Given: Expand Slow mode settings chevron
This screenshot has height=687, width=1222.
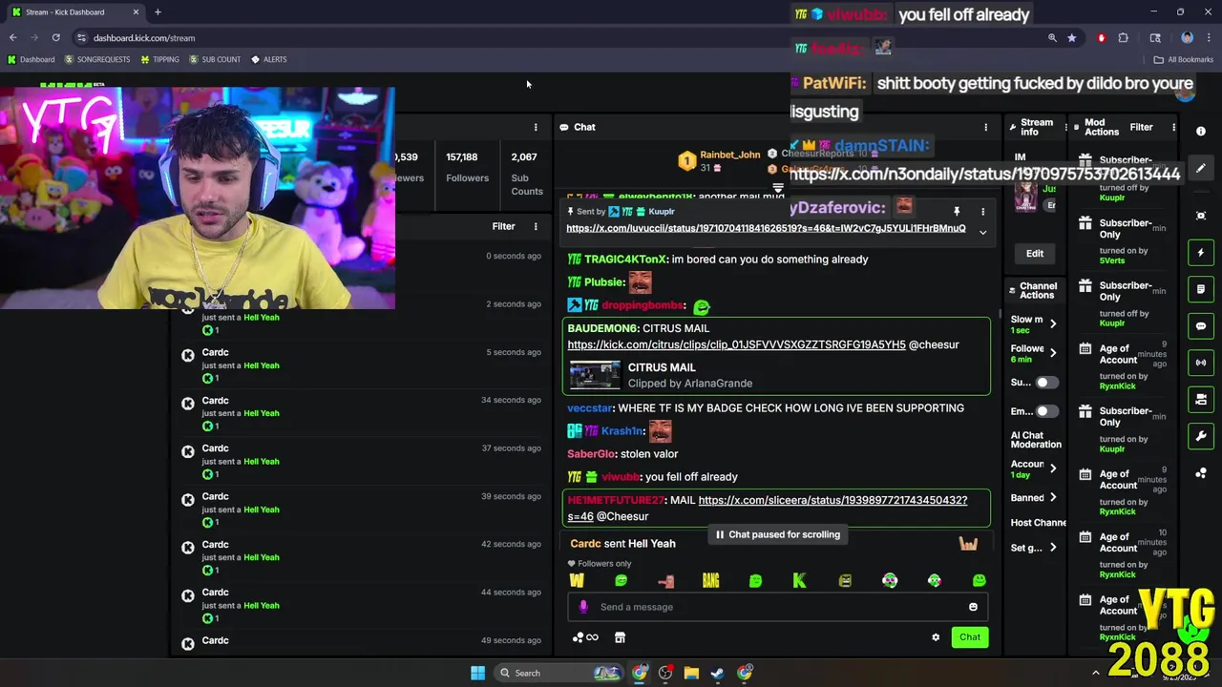Looking at the screenshot, I should pos(1053,324).
